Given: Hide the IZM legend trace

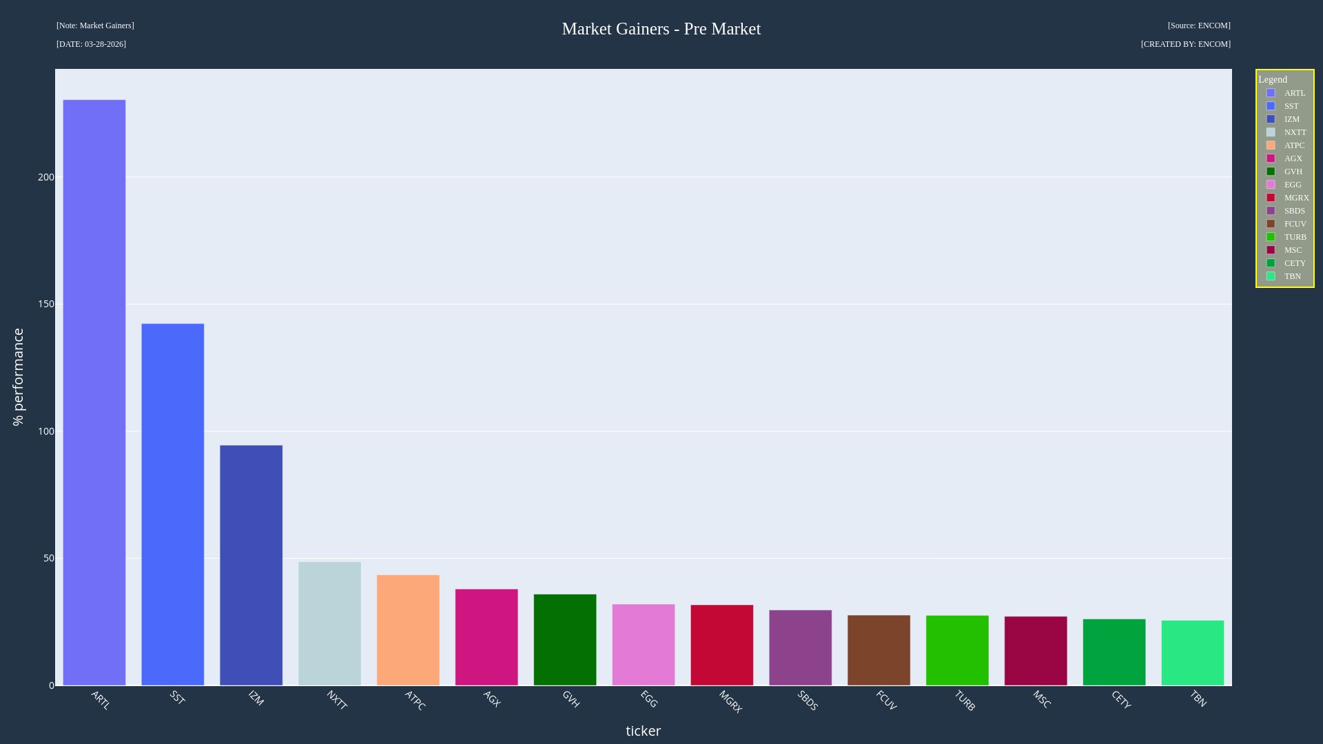Looking at the screenshot, I should 1291,119.
